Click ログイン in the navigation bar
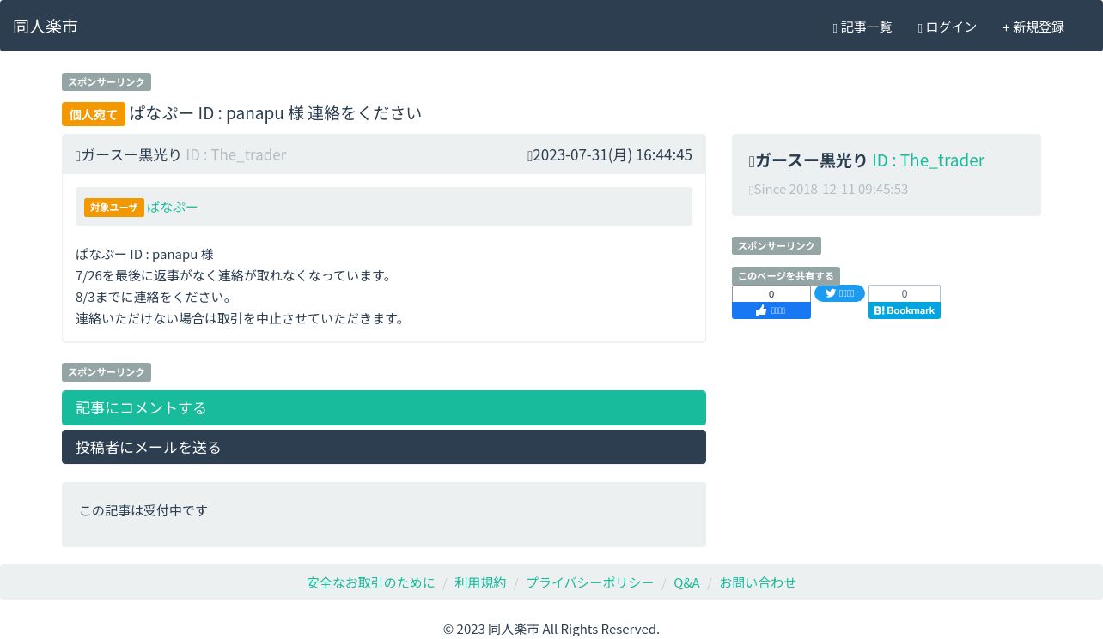The height and width of the screenshot is (639, 1103). [948, 27]
